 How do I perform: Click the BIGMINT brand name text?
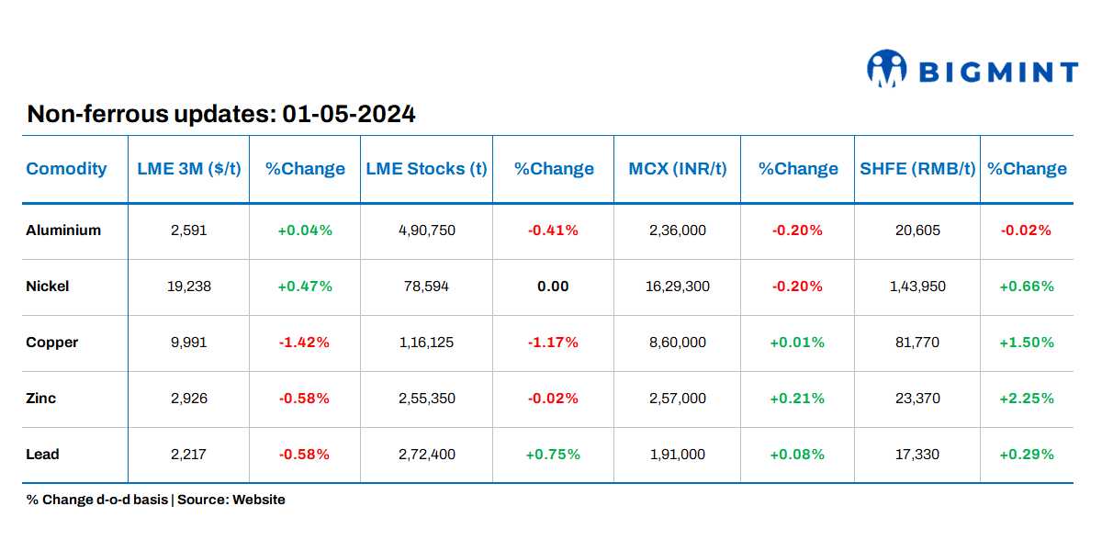point(998,72)
